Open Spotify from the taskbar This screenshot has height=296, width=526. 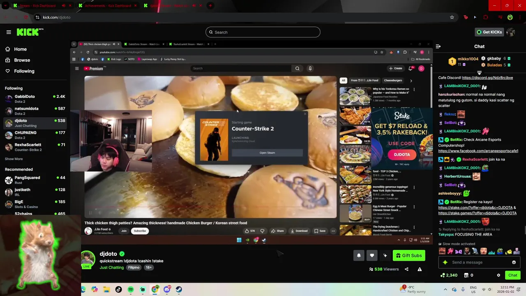point(131,289)
